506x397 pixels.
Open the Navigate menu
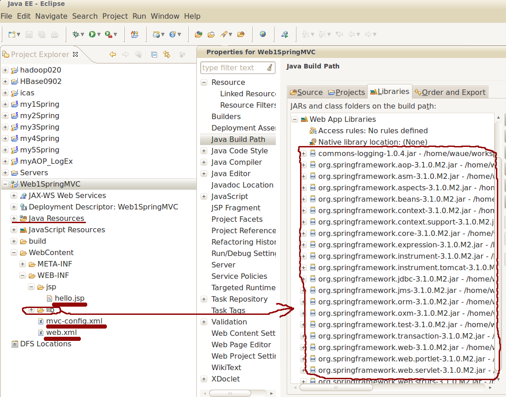(51, 16)
